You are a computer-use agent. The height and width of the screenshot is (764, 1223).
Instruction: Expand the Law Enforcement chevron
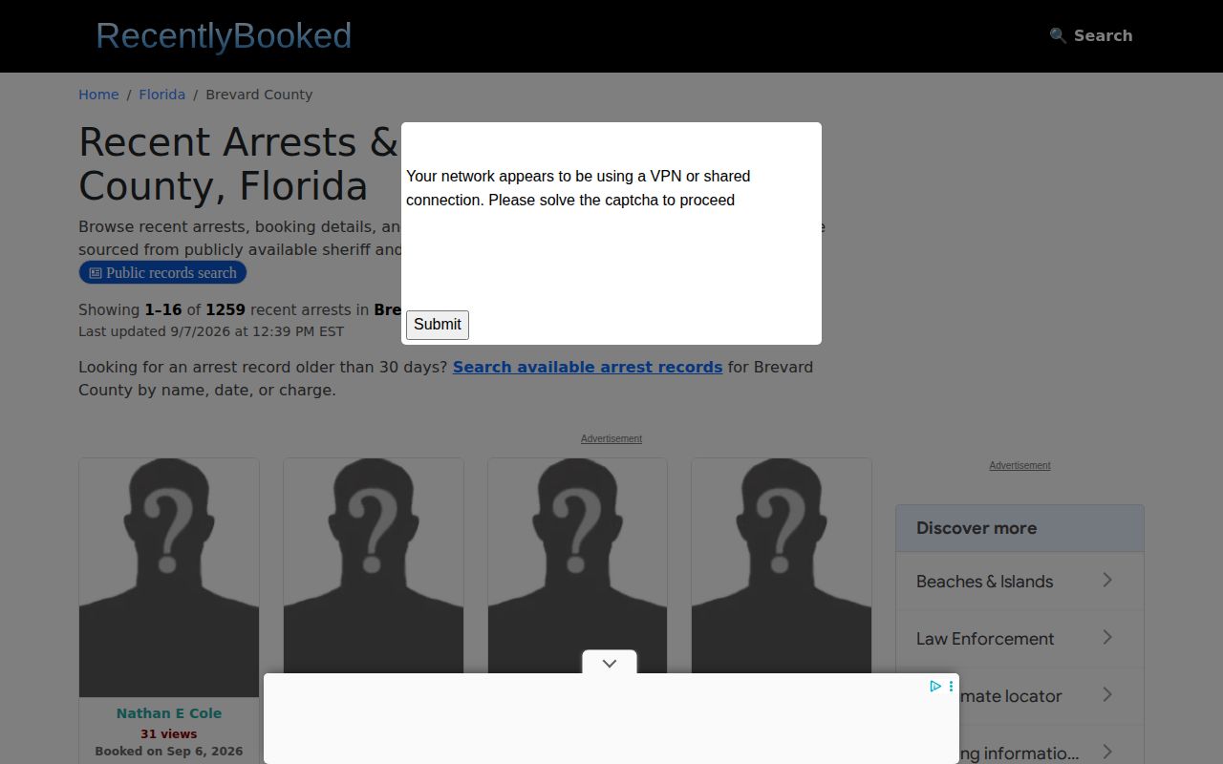[1107, 637]
